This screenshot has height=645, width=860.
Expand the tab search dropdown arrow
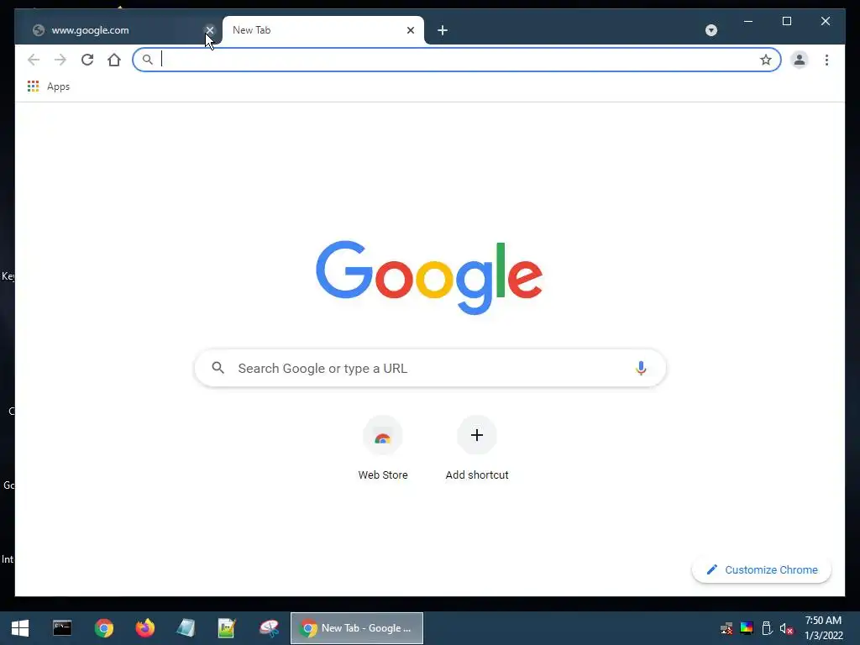711,30
